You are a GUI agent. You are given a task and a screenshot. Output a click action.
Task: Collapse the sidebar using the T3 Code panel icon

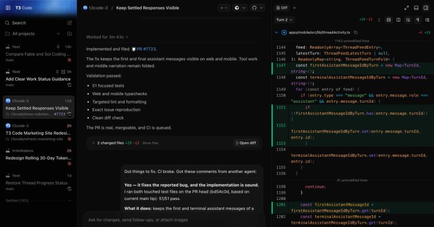[8, 8]
